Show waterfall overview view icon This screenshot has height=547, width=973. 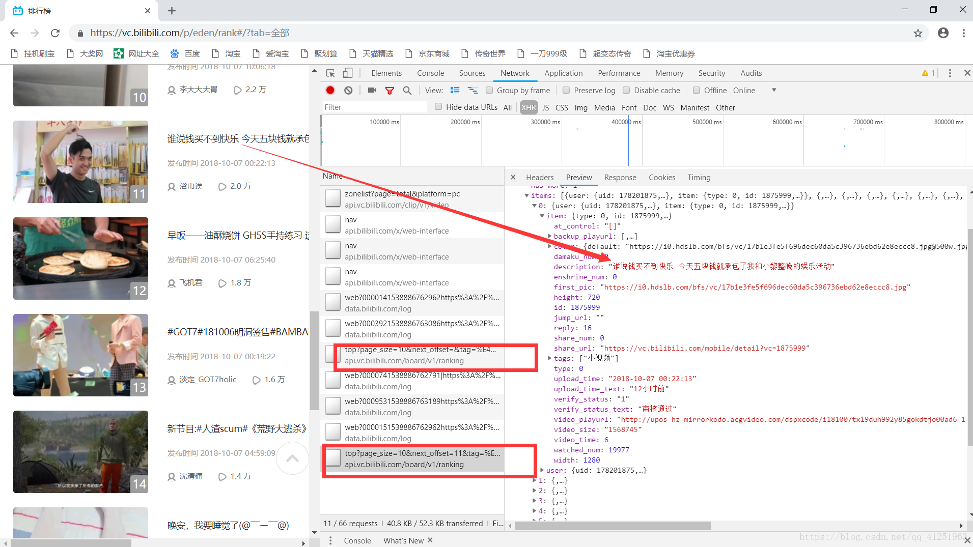(x=473, y=90)
